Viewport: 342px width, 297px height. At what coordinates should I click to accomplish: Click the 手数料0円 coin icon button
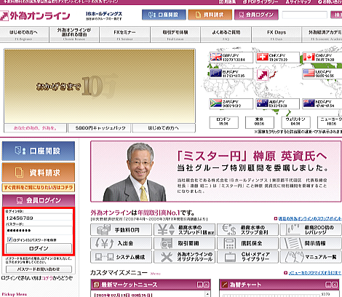coord(121,230)
